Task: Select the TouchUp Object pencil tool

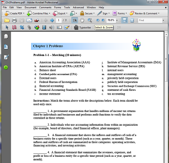Action: tap(67, 27)
